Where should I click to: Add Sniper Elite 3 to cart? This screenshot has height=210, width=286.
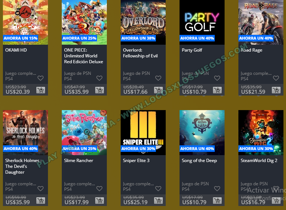(x=158, y=201)
